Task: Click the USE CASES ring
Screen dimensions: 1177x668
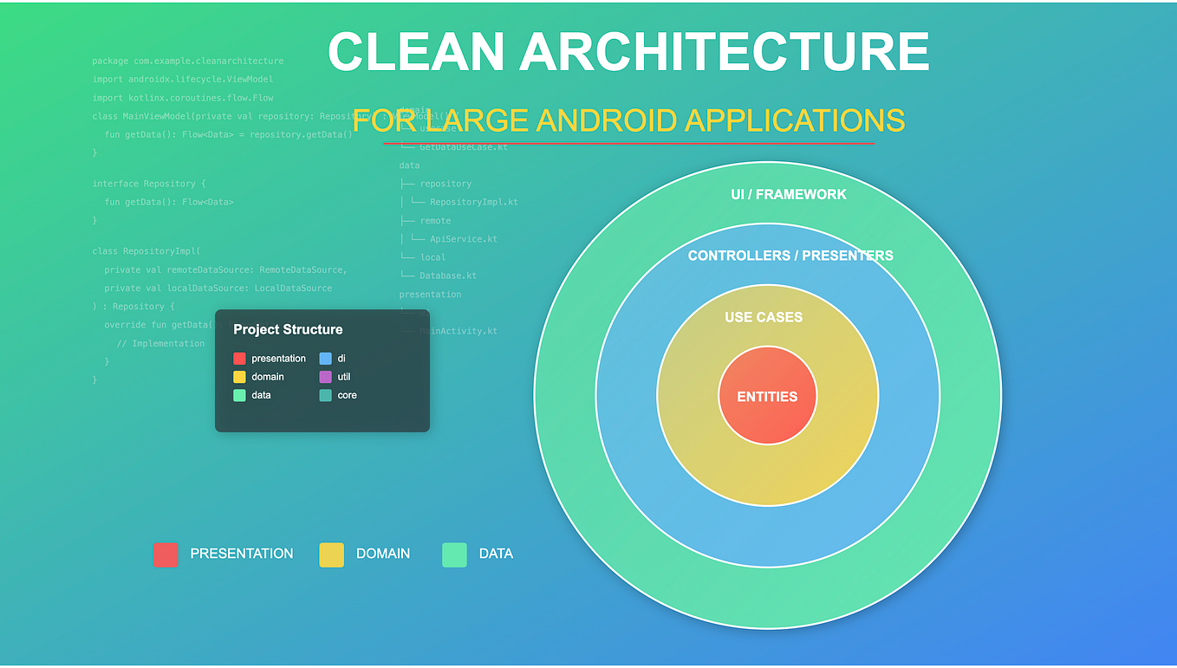Action: point(764,317)
